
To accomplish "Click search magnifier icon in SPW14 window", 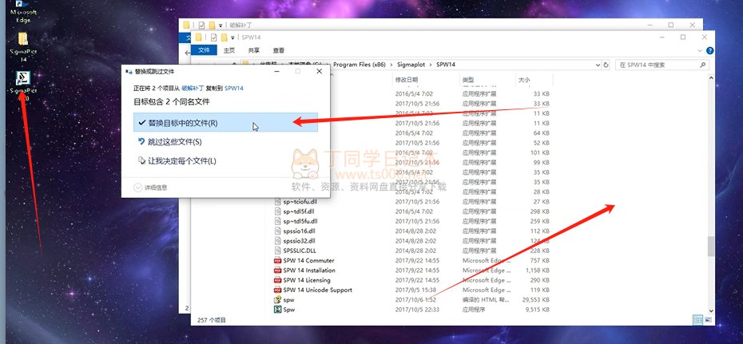I will (x=703, y=65).
